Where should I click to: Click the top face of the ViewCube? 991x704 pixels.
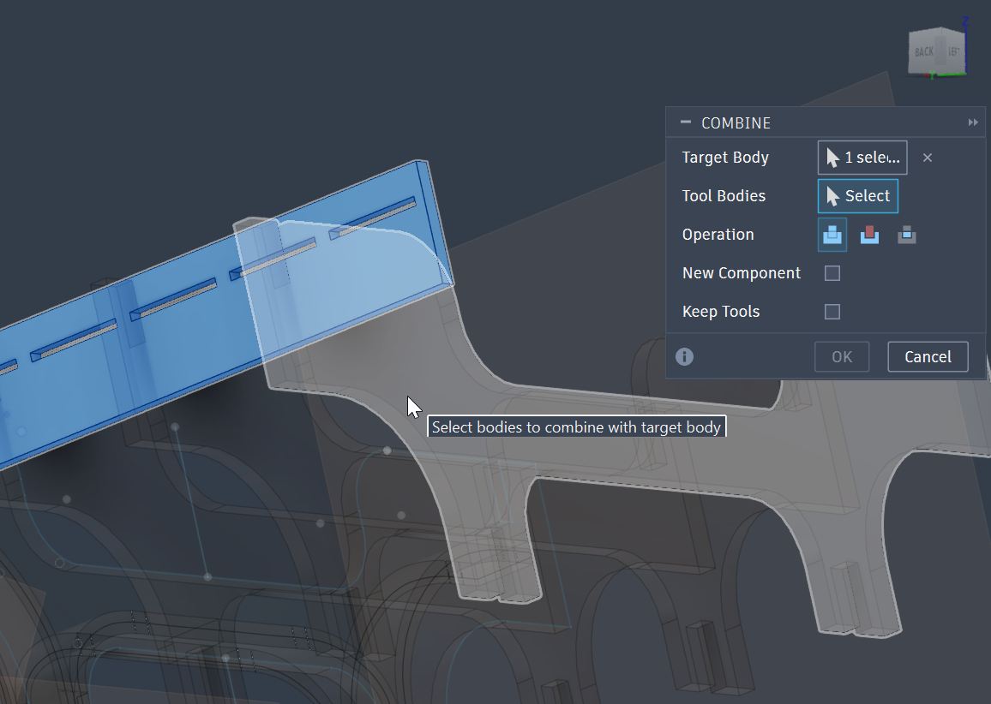click(939, 29)
